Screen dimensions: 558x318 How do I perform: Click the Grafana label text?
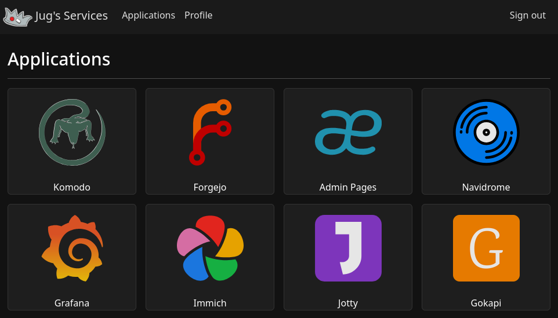tap(72, 303)
